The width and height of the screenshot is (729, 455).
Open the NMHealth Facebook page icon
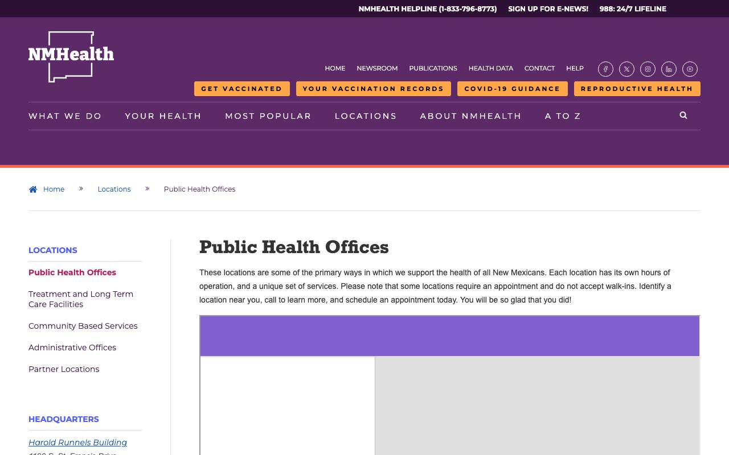tap(605, 69)
